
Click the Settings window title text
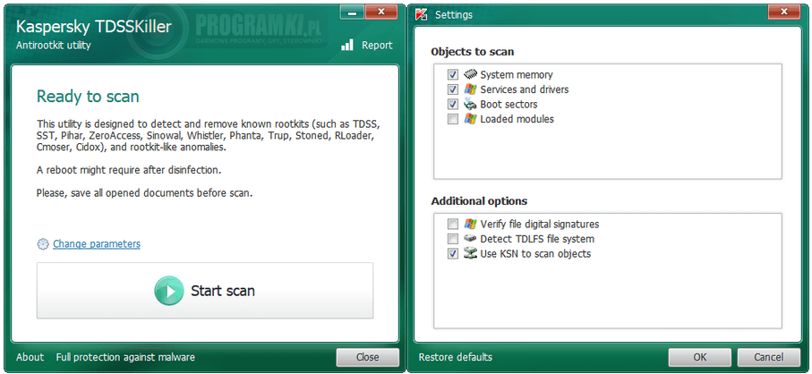(x=454, y=15)
